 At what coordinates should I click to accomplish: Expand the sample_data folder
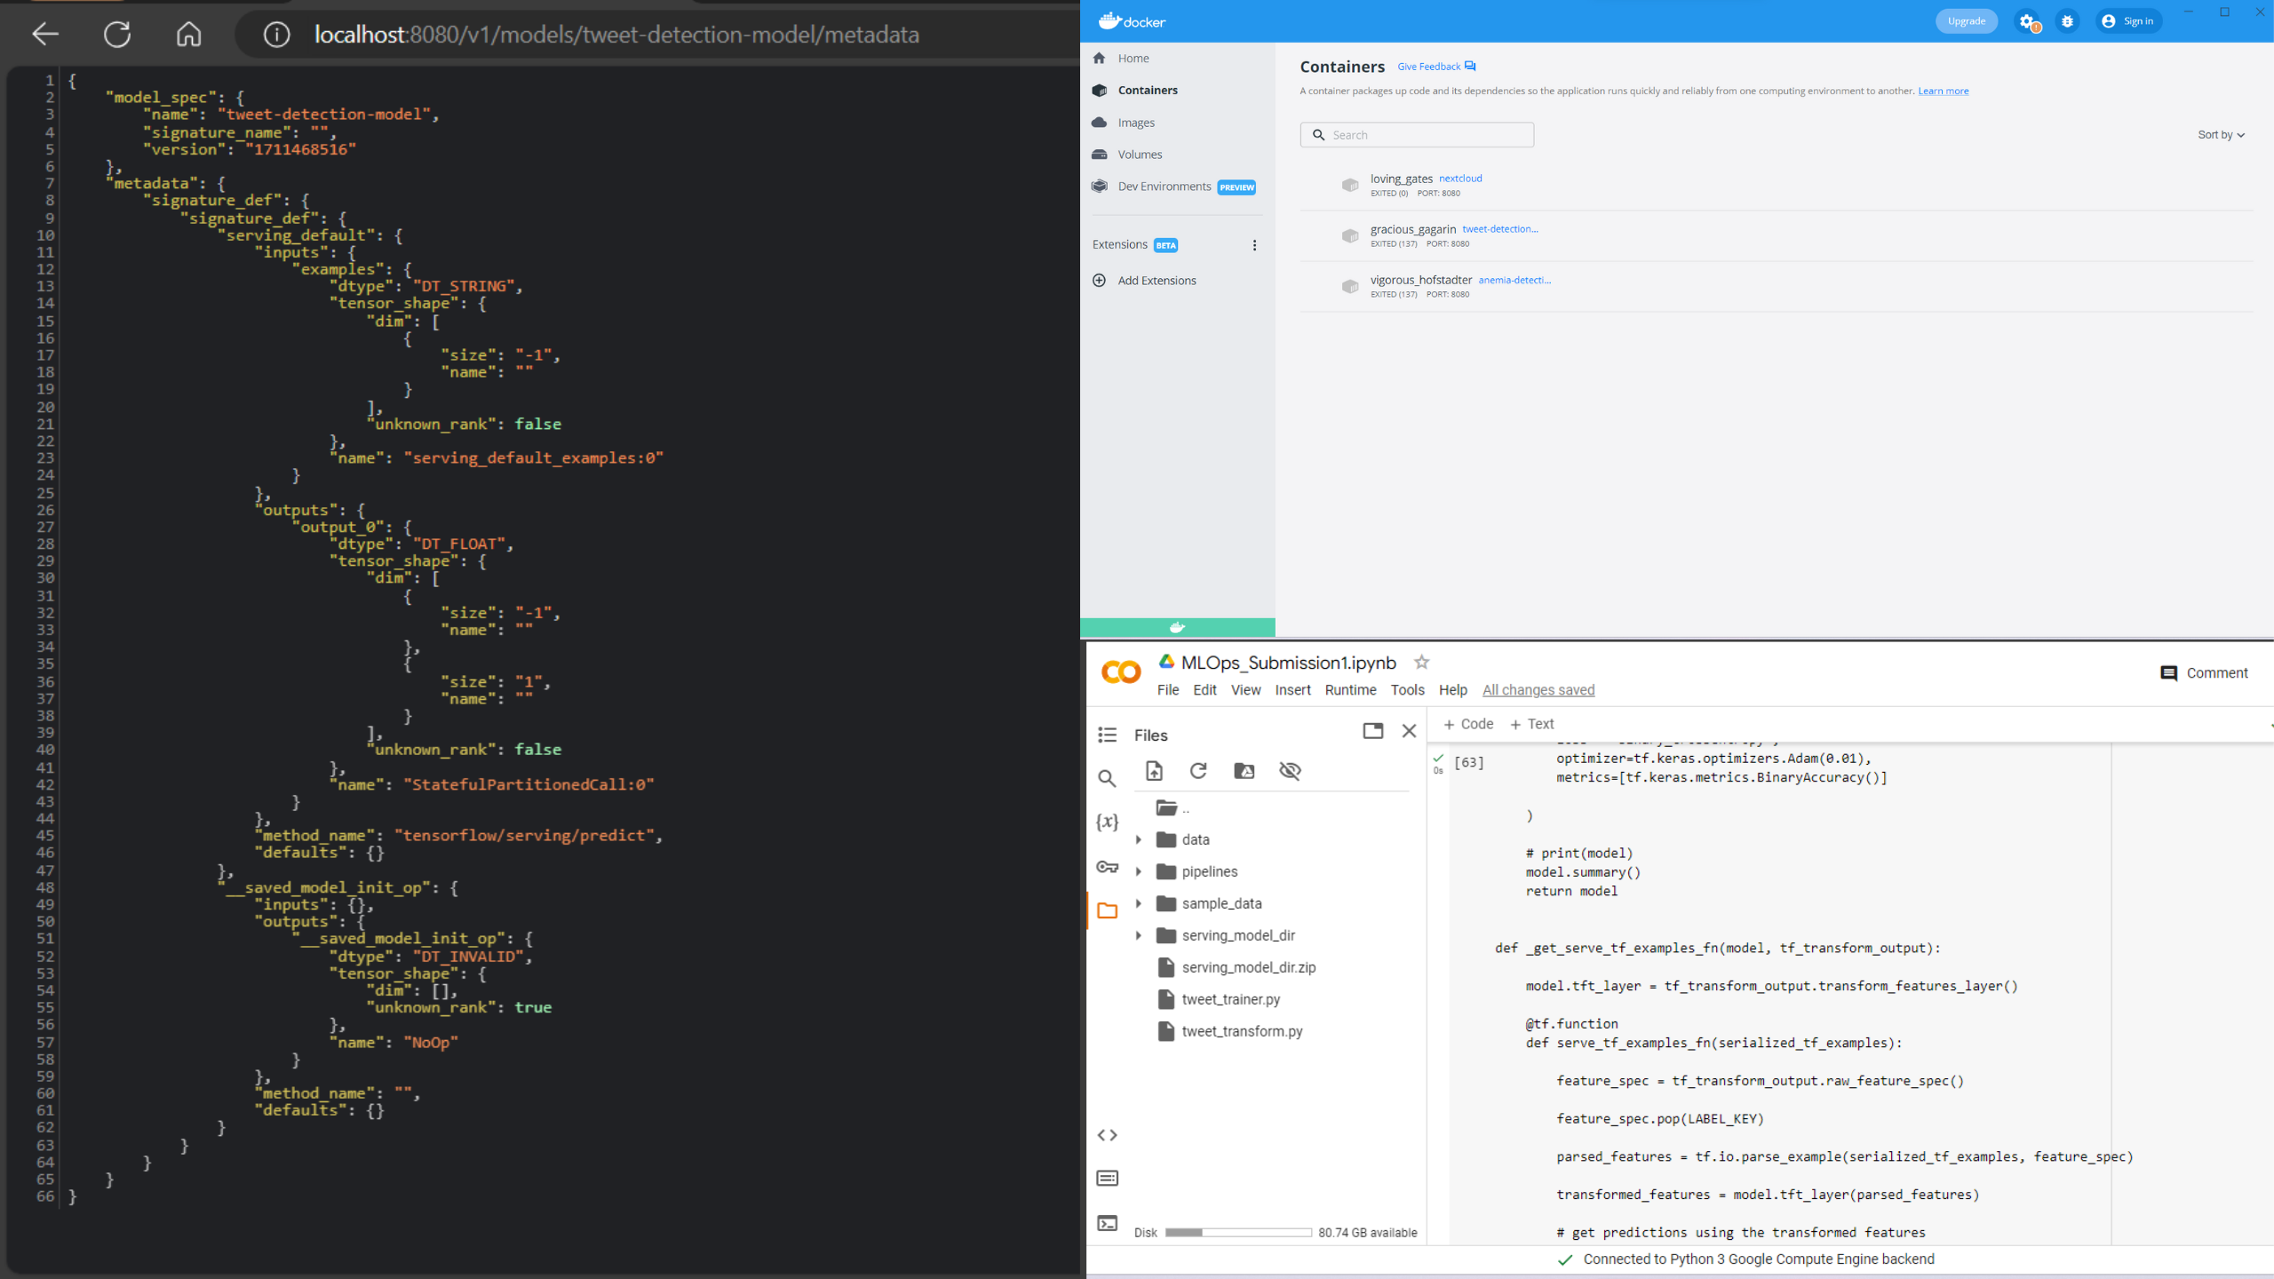pyautogui.click(x=1139, y=904)
